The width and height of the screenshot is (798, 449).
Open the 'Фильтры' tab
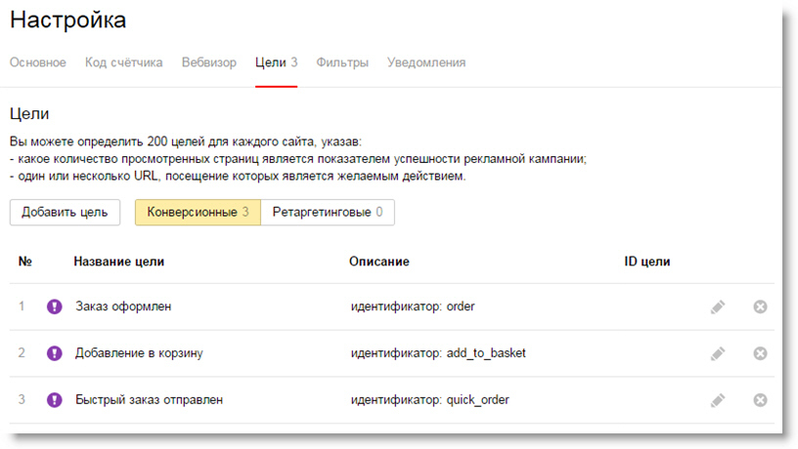(342, 62)
